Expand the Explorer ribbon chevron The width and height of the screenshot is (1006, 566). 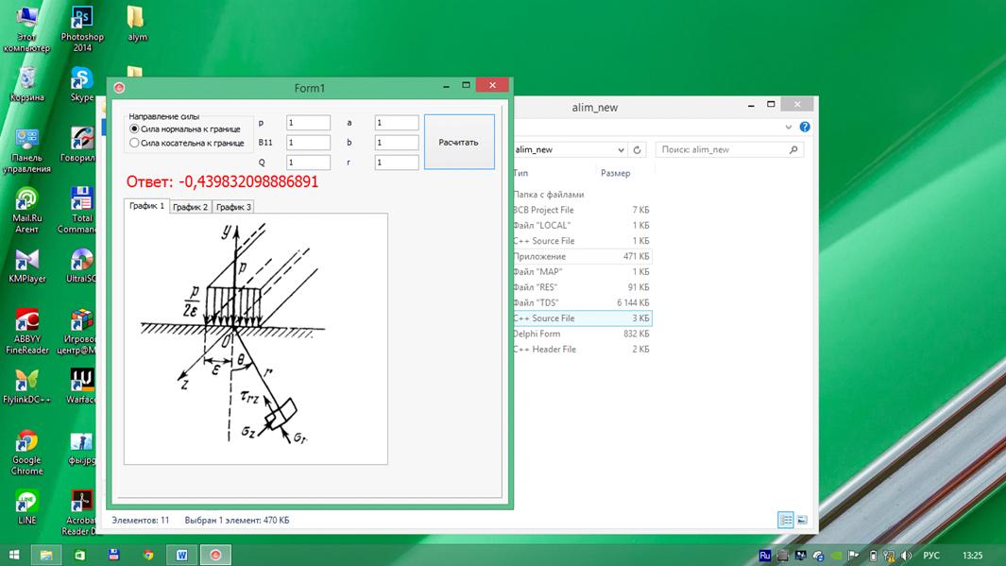click(x=789, y=127)
